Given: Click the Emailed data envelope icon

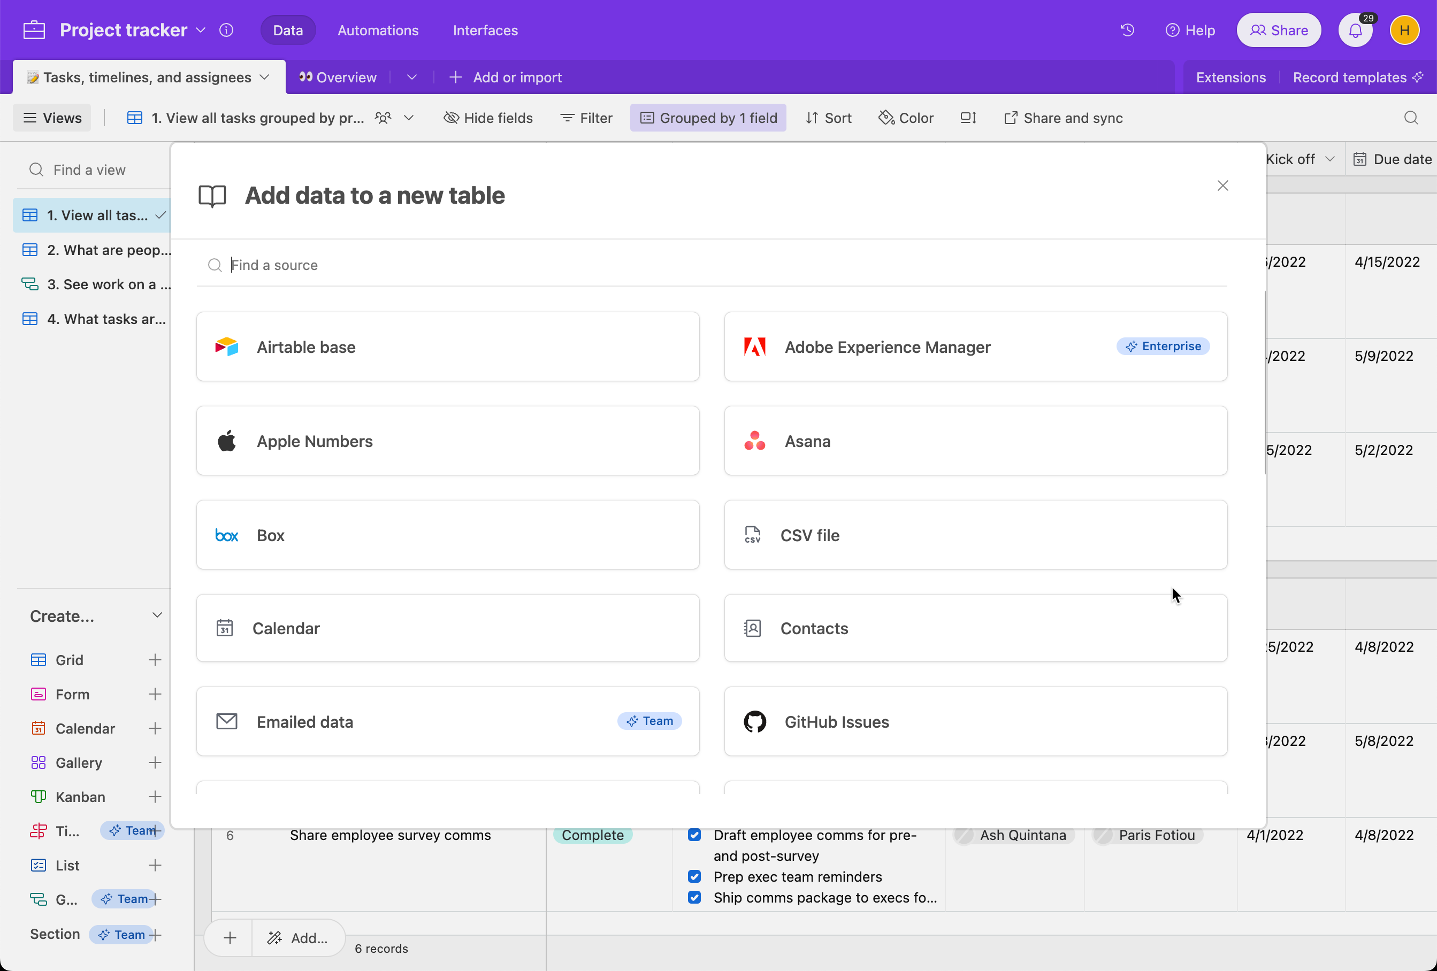Looking at the screenshot, I should 227,721.
